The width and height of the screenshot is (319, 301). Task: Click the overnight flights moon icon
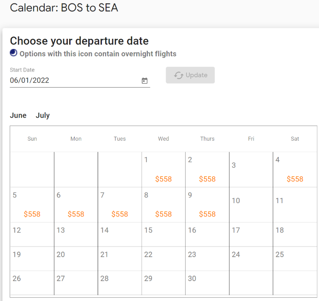point(14,53)
